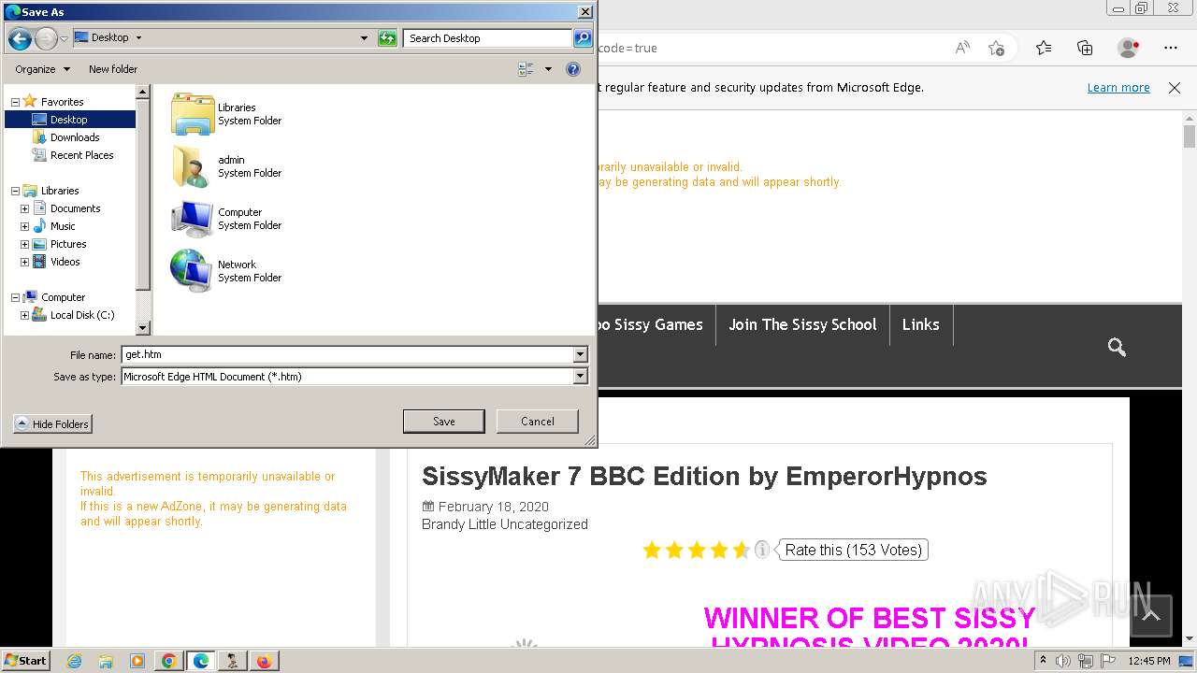Open Edge Collections icon

click(x=1085, y=48)
